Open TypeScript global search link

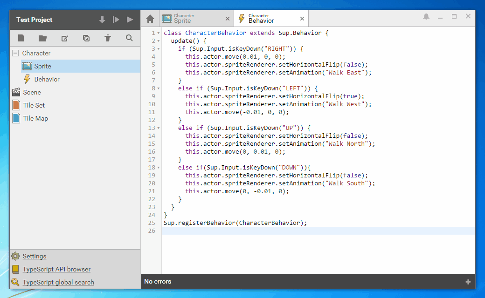58,282
